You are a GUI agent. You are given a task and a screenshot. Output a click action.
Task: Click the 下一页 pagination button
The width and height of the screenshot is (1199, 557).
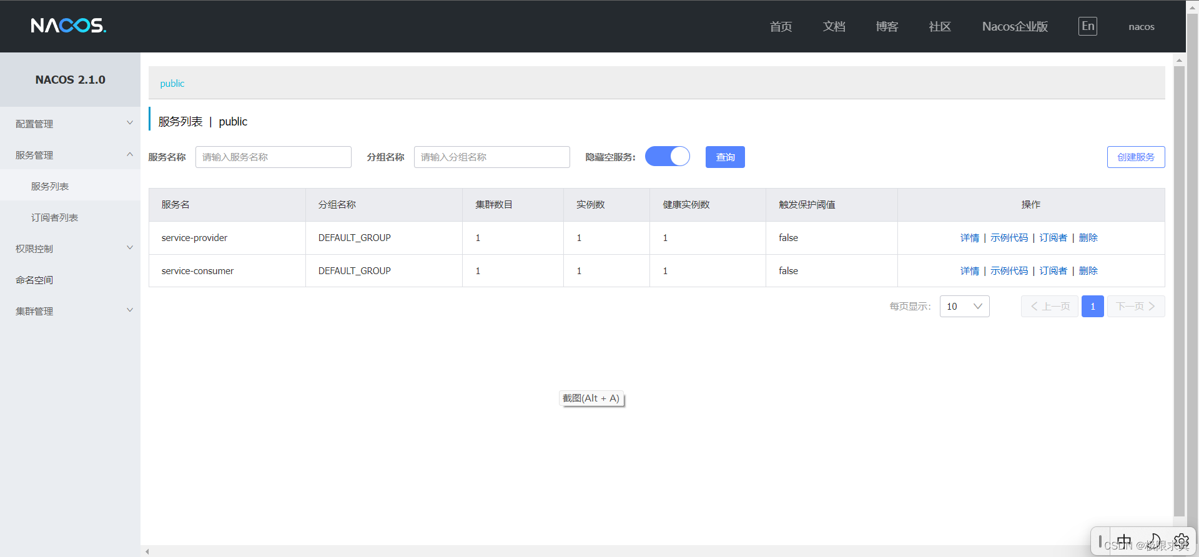coord(1136,306)
